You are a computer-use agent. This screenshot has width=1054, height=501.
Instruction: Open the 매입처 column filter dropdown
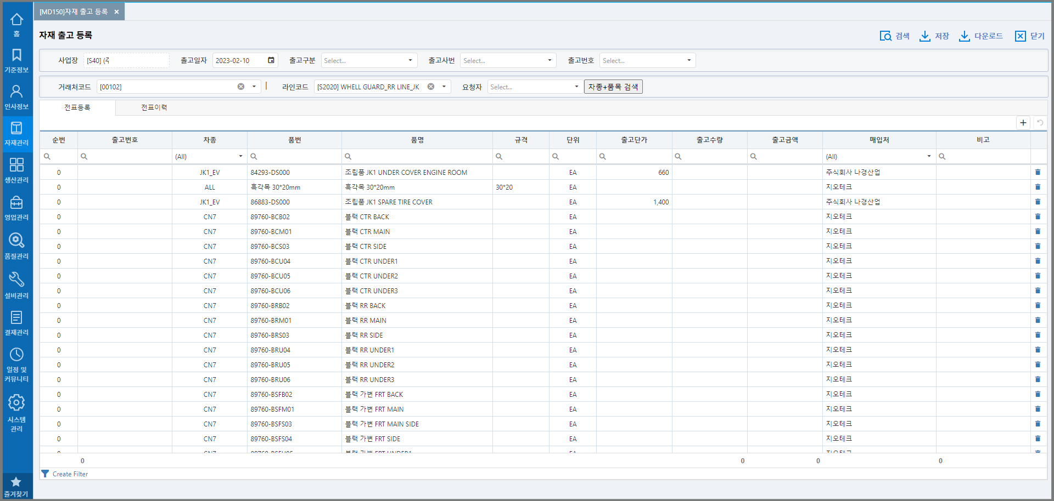[x=929, y=156]
